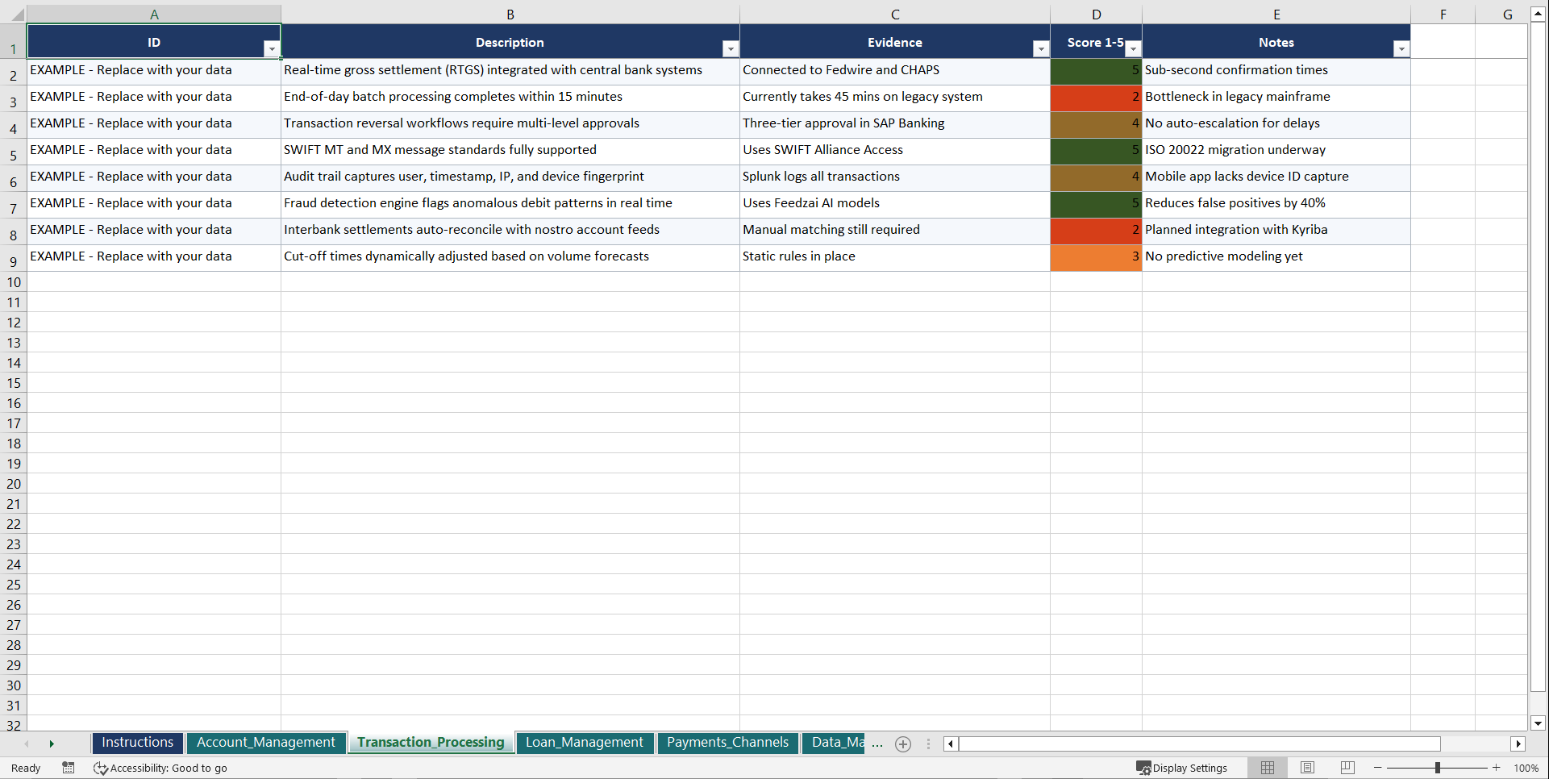Toggle Page Break Preview in status bar

pos(1346,768)
